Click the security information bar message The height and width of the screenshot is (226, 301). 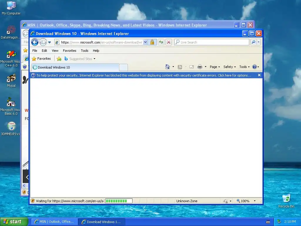click(x=143, y=75)
